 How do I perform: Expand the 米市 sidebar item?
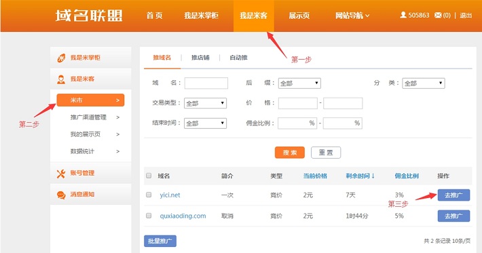click(90, 100)
